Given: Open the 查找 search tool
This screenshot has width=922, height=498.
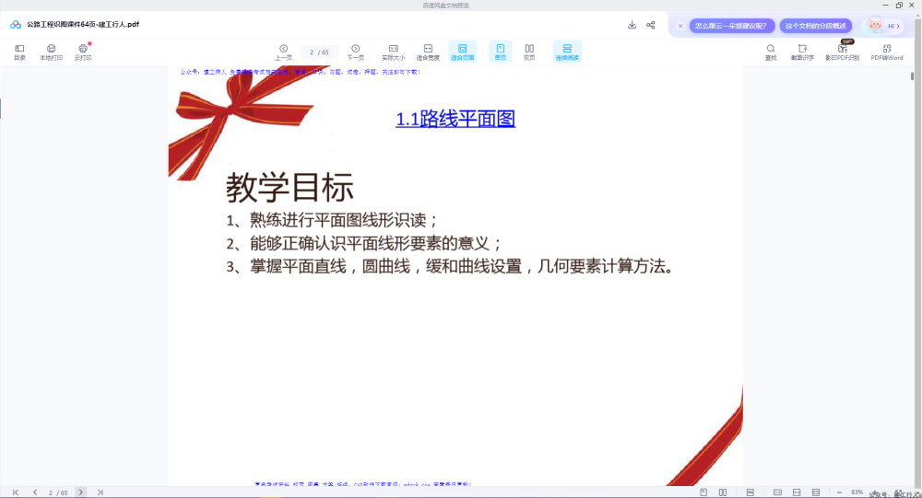Looking at the screenshot, I should coord(770,52).
